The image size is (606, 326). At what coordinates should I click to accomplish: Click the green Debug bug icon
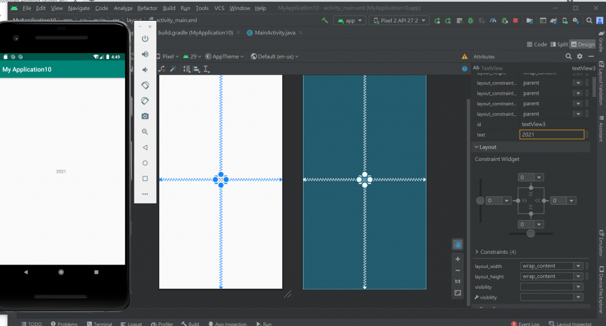tap(470, 21)
